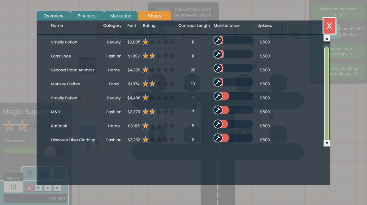Switch to the Overview tab
Screen dimensions: 367x205
(x=53, y=16)
